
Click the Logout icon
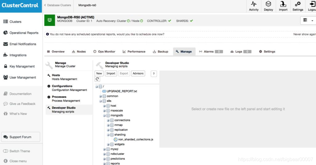click(312, 4)
